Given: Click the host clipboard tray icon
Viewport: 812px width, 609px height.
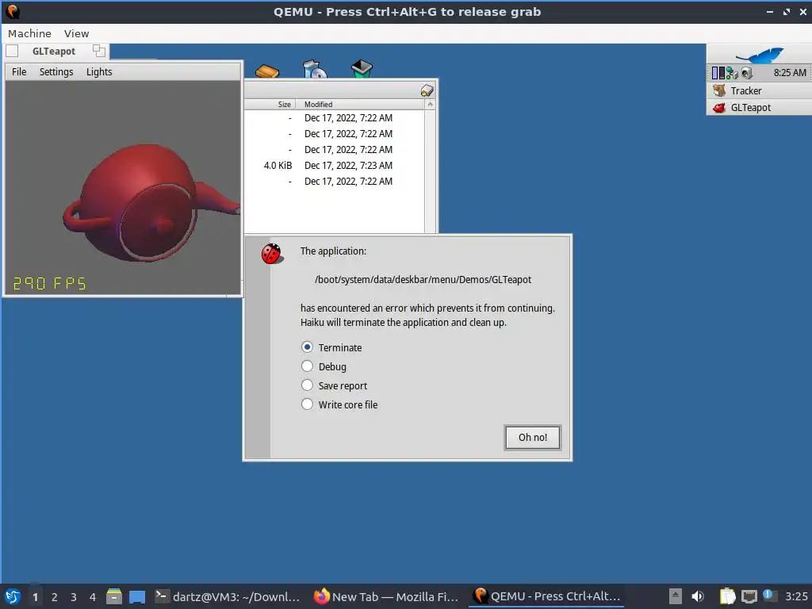Looking at the screenshot, I should click(727, 596).
